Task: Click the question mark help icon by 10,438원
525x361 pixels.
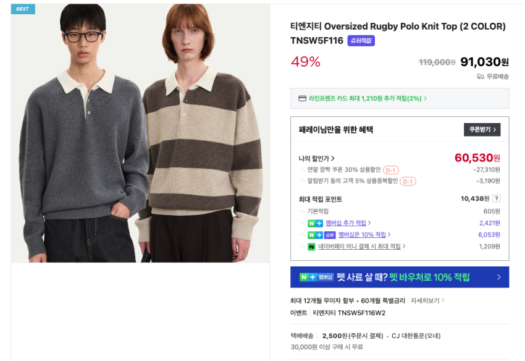Action: 497,198
